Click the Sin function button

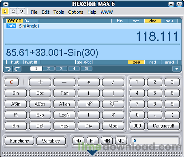click(16, 93)
